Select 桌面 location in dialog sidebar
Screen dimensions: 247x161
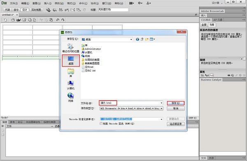[71, 60]
